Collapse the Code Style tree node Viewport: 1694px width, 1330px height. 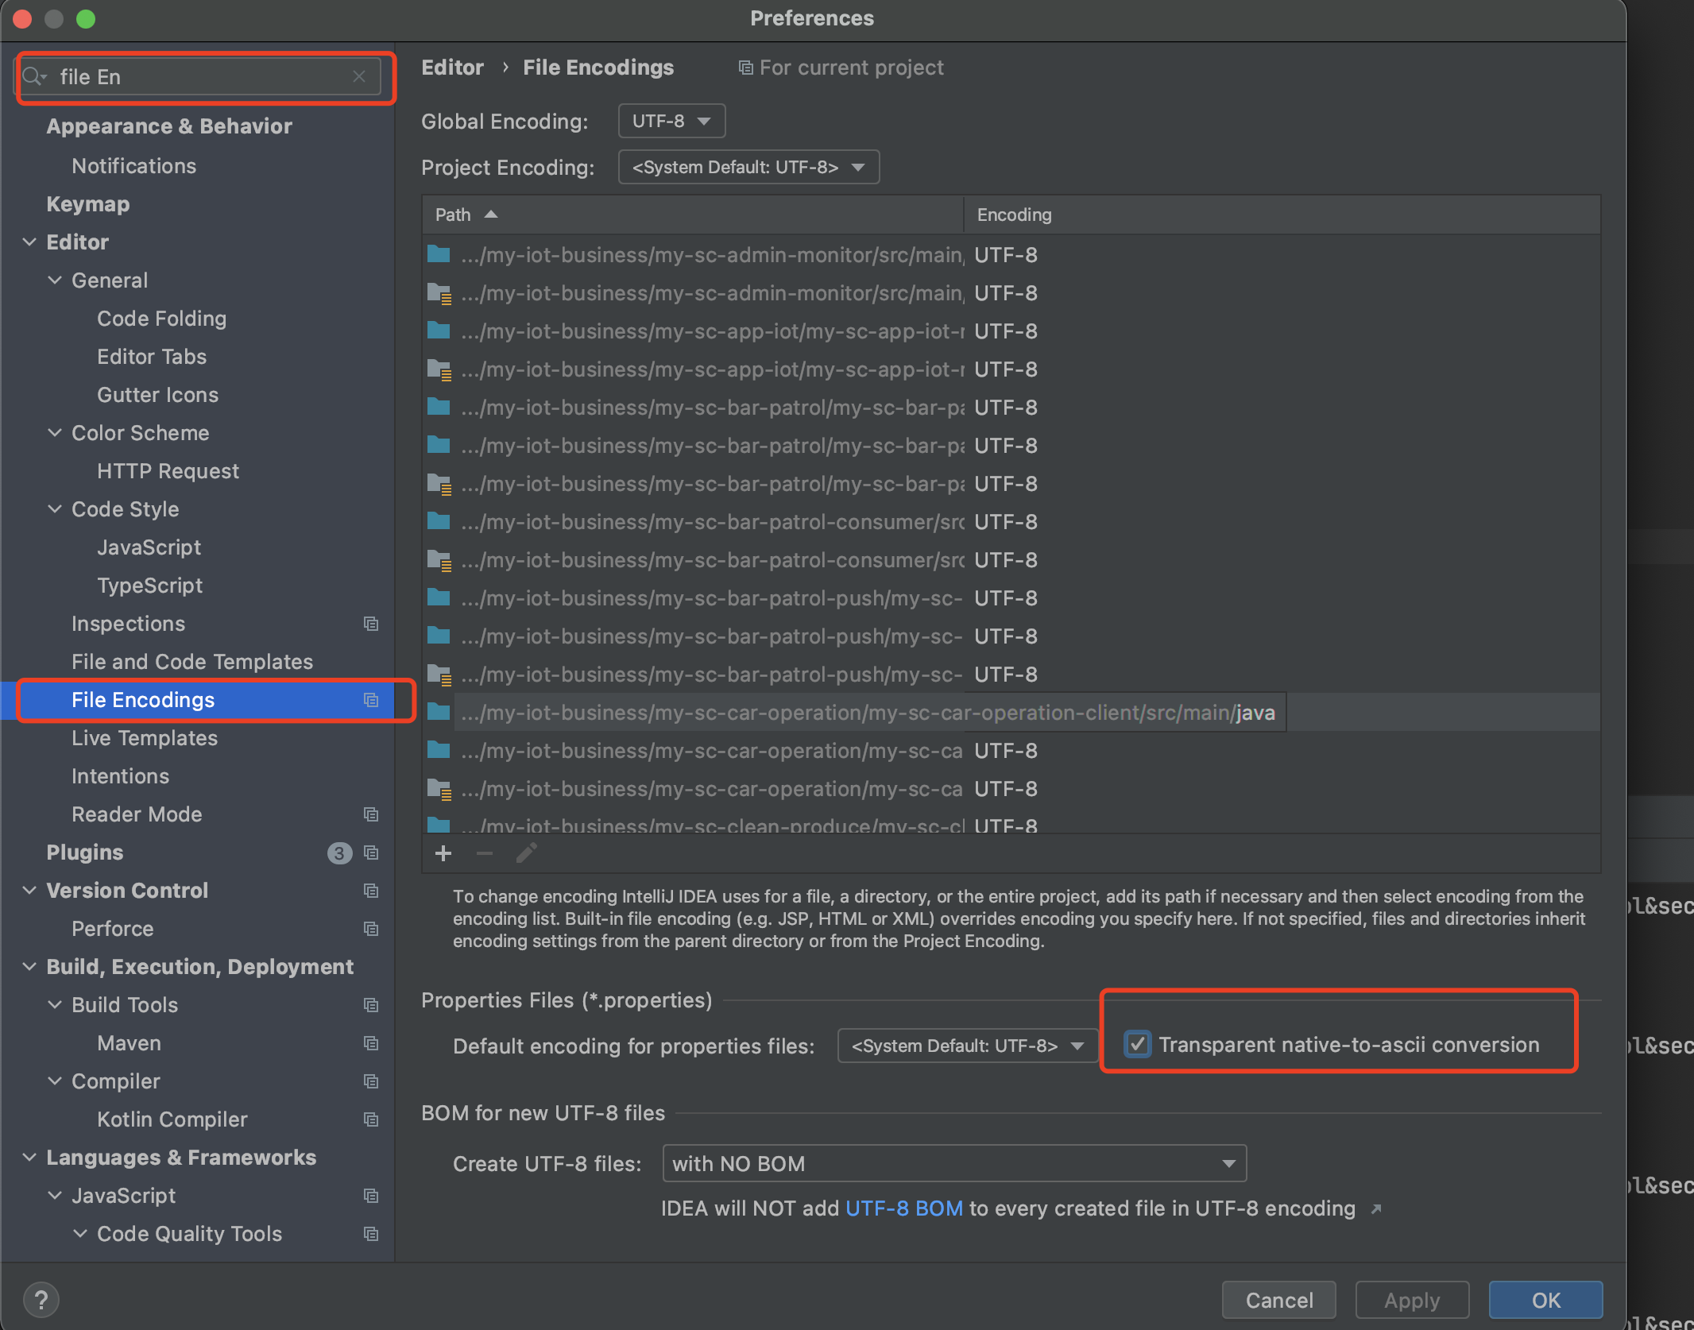pyautogui.click(x=55, y=509)
